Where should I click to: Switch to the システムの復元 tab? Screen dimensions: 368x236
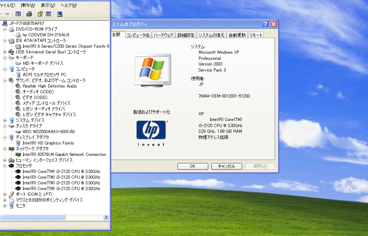(211, 35)
